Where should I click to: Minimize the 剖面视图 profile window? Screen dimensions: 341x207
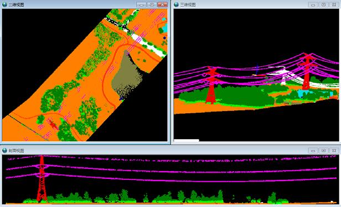click(x=313, y=151)
